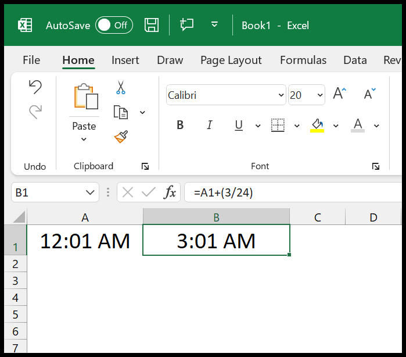Click the Insert Function fx icon

pyautogui.click(x=170, y=192)
